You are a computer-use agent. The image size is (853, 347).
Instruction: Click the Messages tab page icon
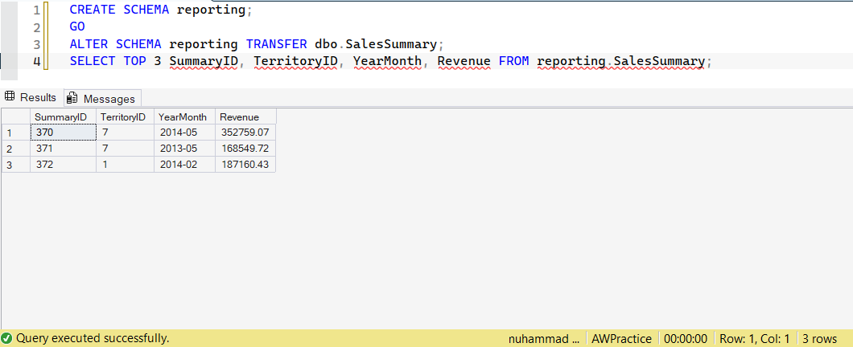pyautogui.click(x=72, y=98)
